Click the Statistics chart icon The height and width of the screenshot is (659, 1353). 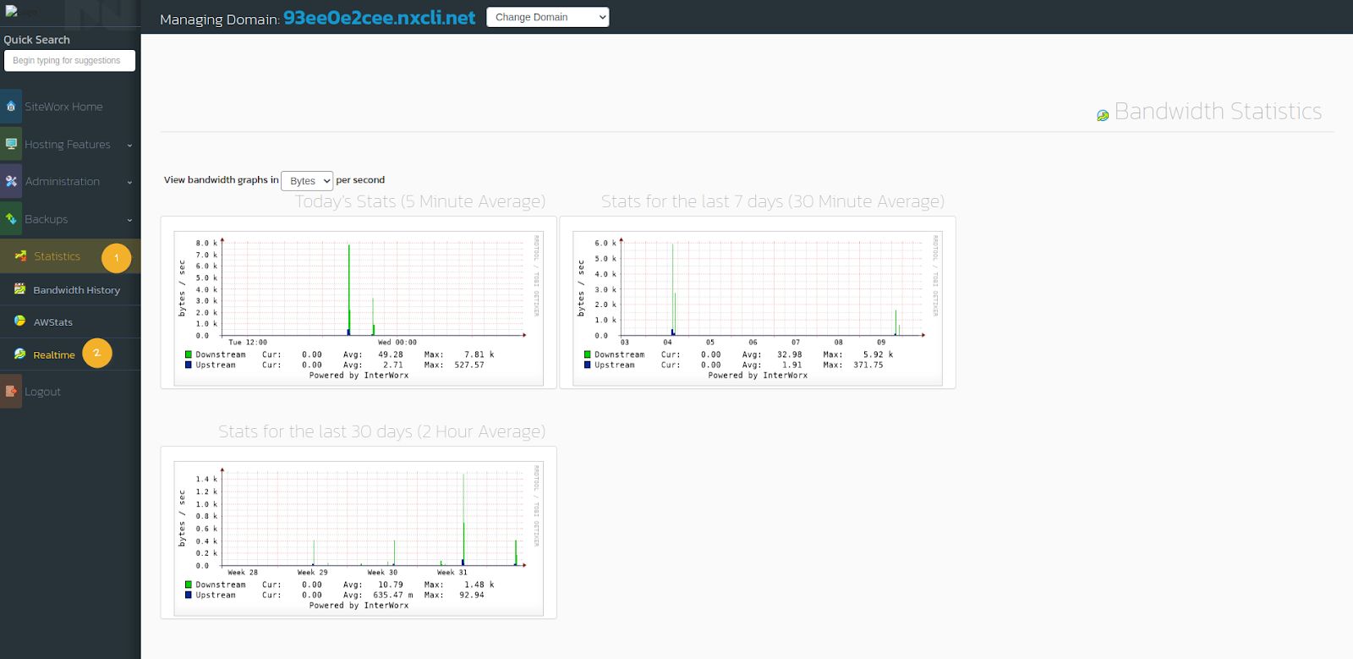click(20, 255)
